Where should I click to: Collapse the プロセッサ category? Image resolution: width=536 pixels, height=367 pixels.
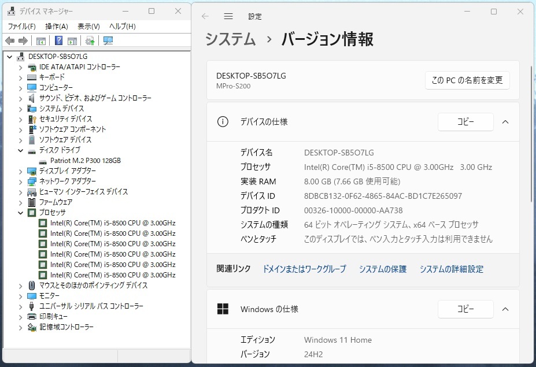(20, 213)
